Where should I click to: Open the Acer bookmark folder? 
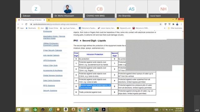click(x=41, y=28)
